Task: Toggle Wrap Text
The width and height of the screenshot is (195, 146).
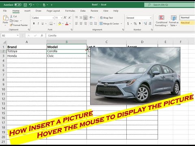Action: click(x=106, y=18)
